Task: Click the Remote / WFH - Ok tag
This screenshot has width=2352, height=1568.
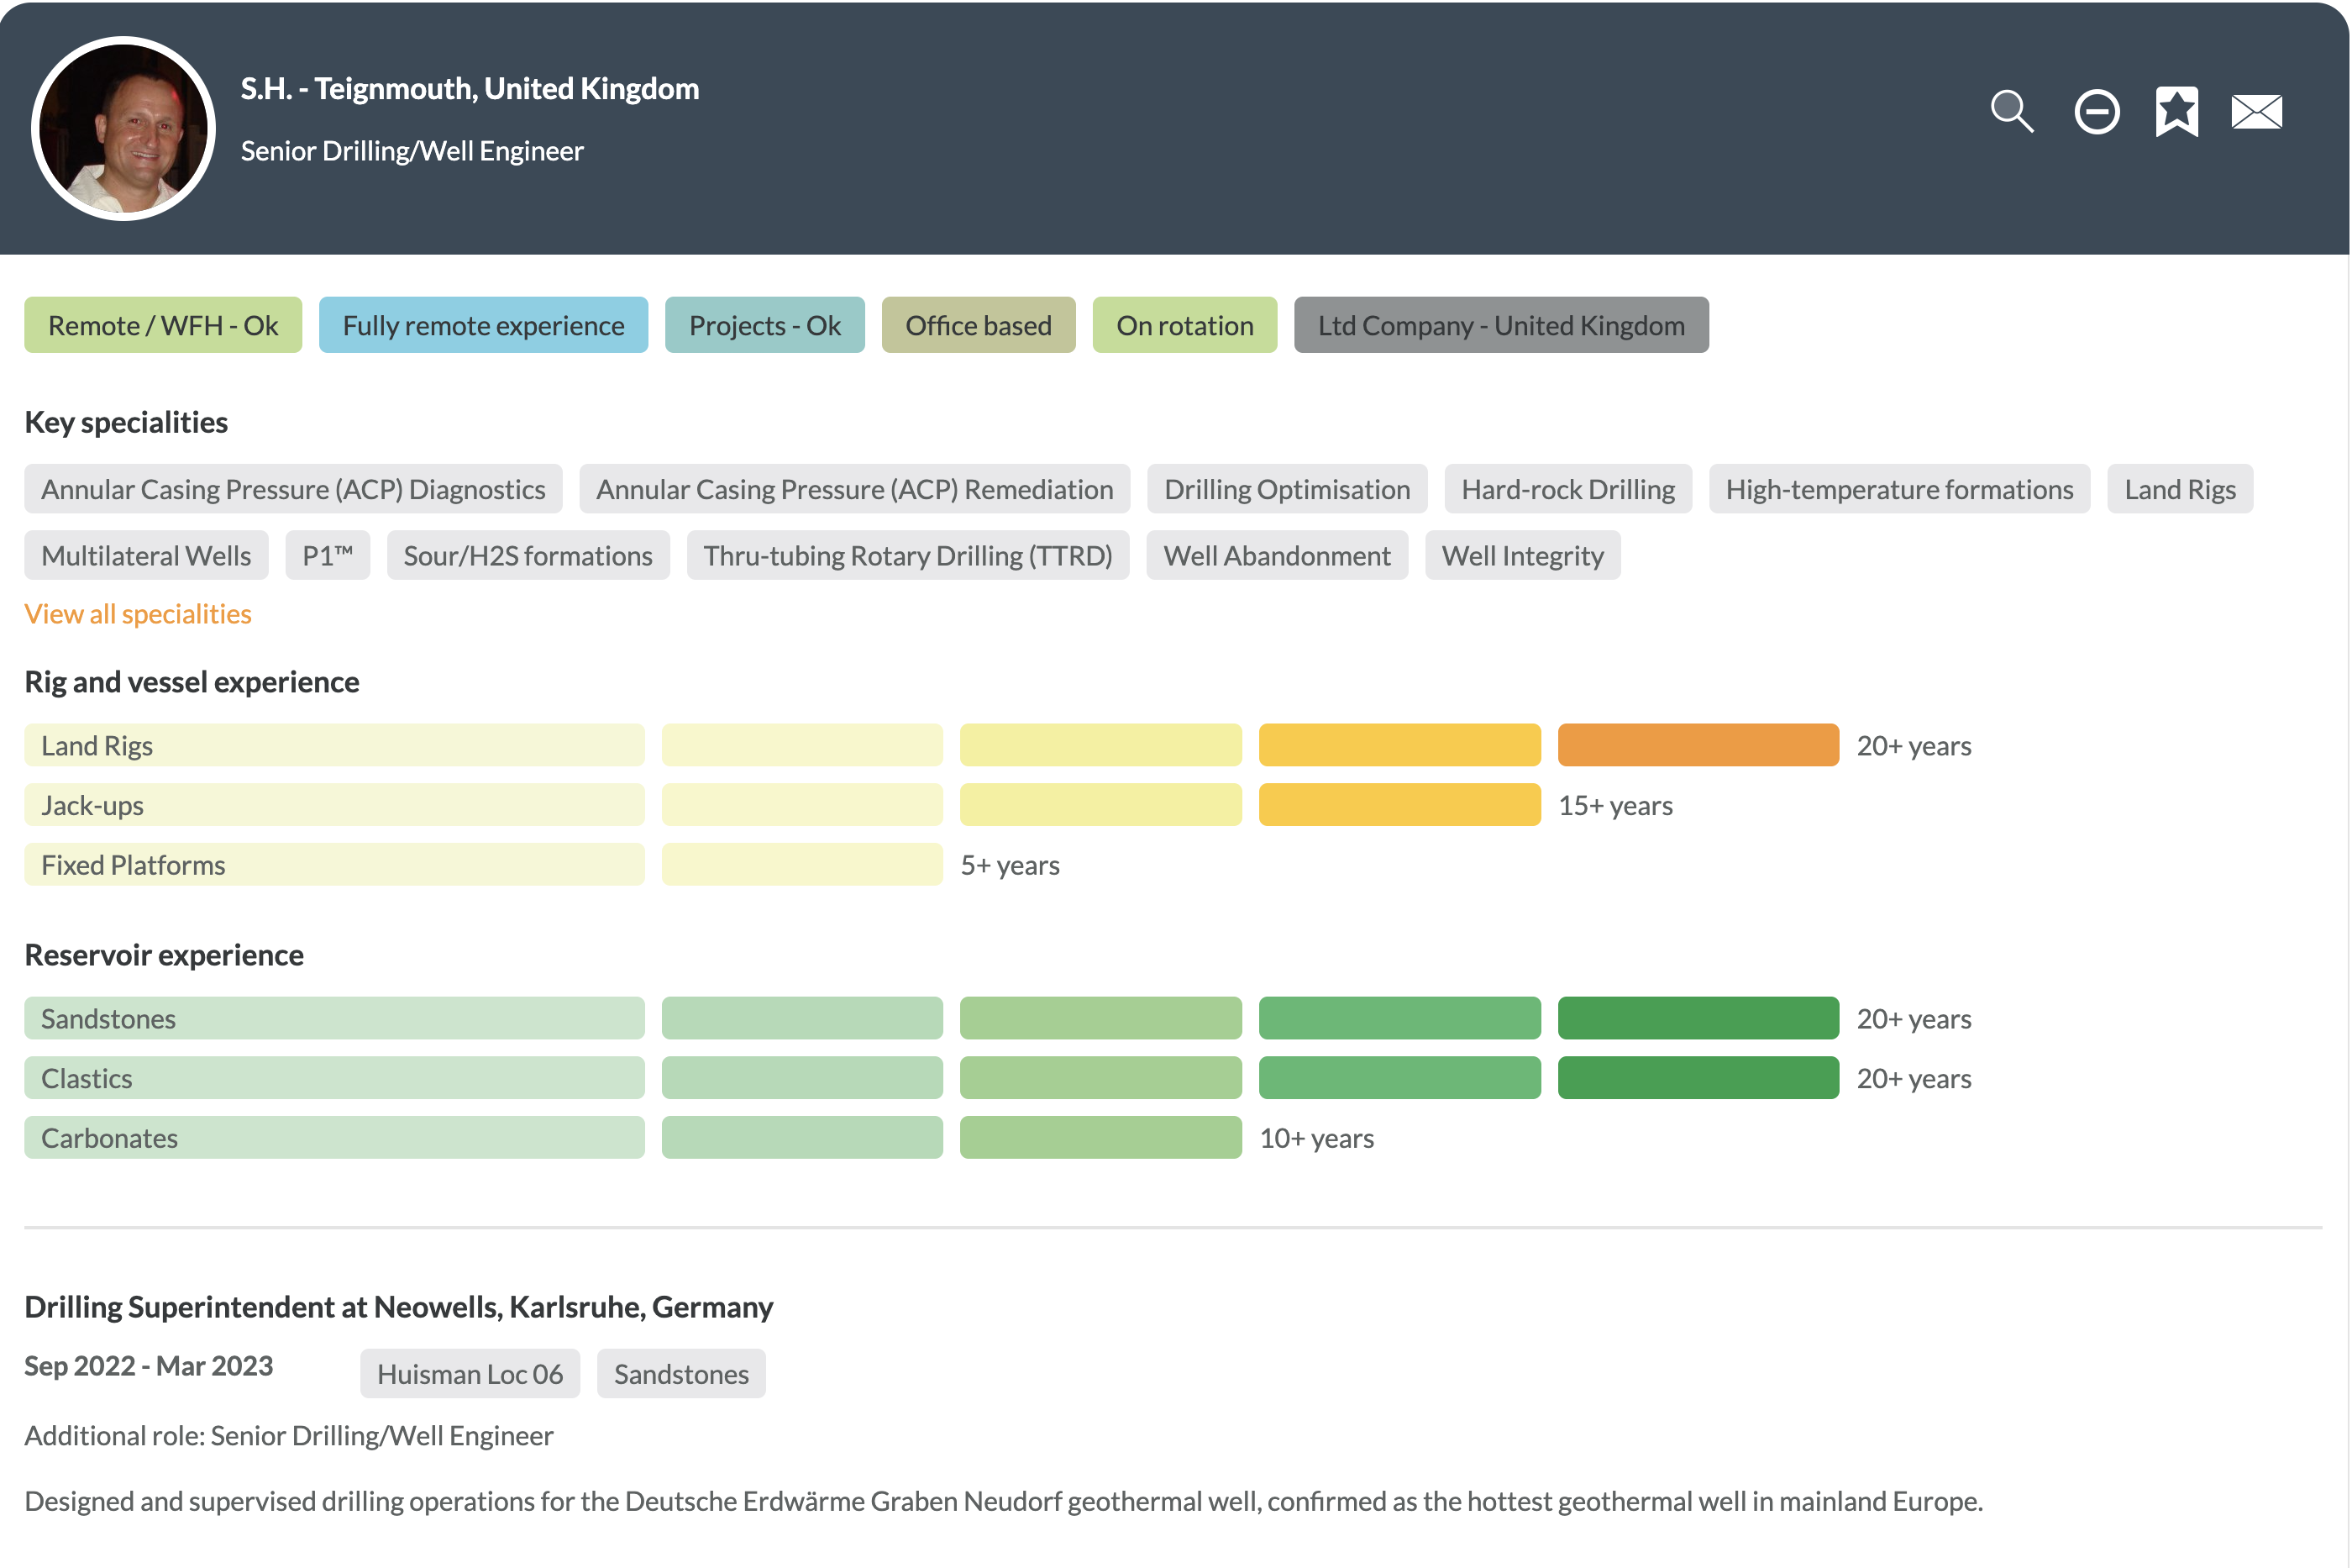Action: [163, 325]
